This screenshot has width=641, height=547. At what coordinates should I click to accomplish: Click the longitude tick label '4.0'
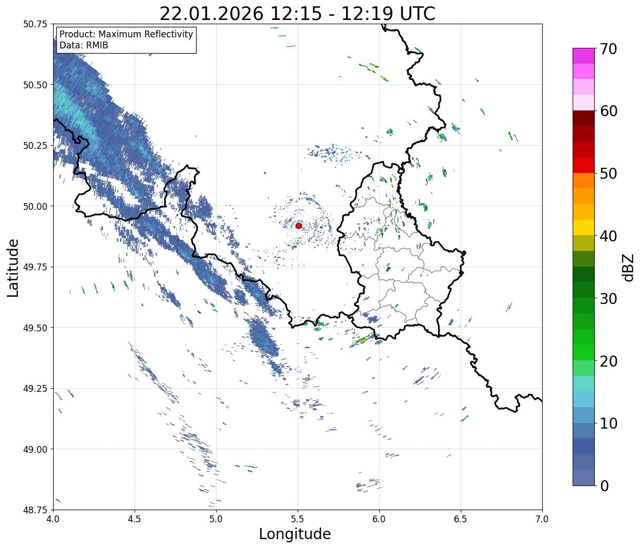pyautogui.click(x=53, y=519)
